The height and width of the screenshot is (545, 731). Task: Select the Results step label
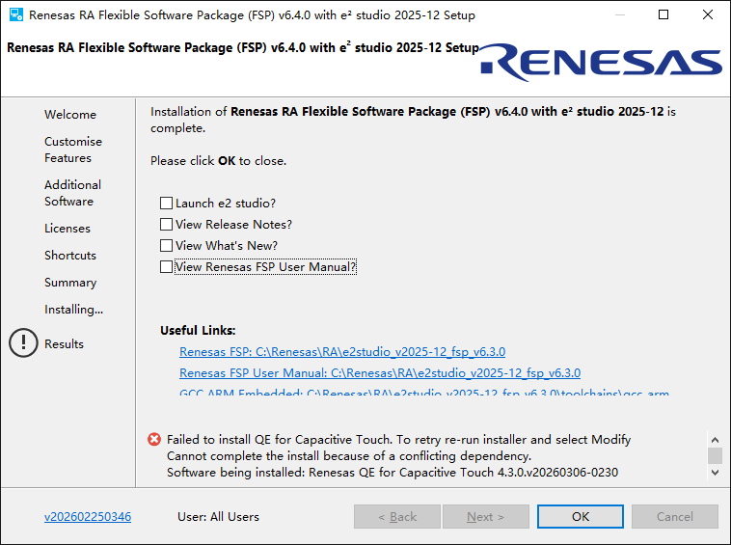(x=64, y=344)
